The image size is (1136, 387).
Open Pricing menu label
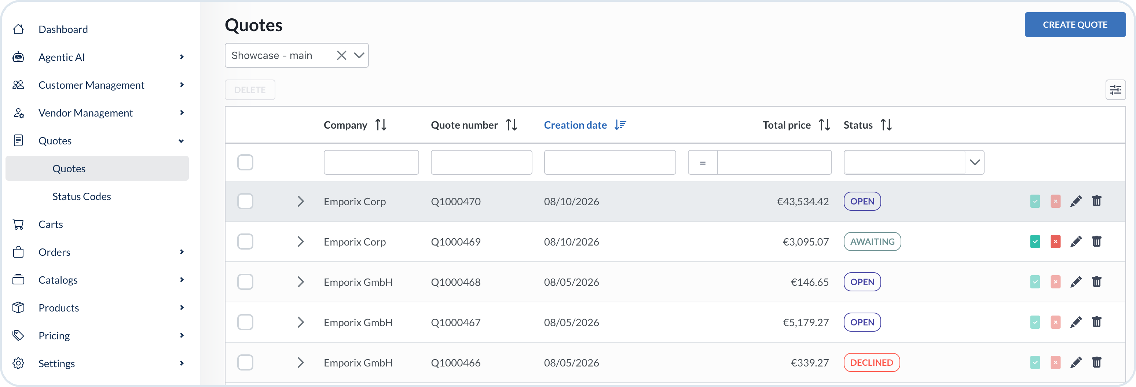click(54, 335)
